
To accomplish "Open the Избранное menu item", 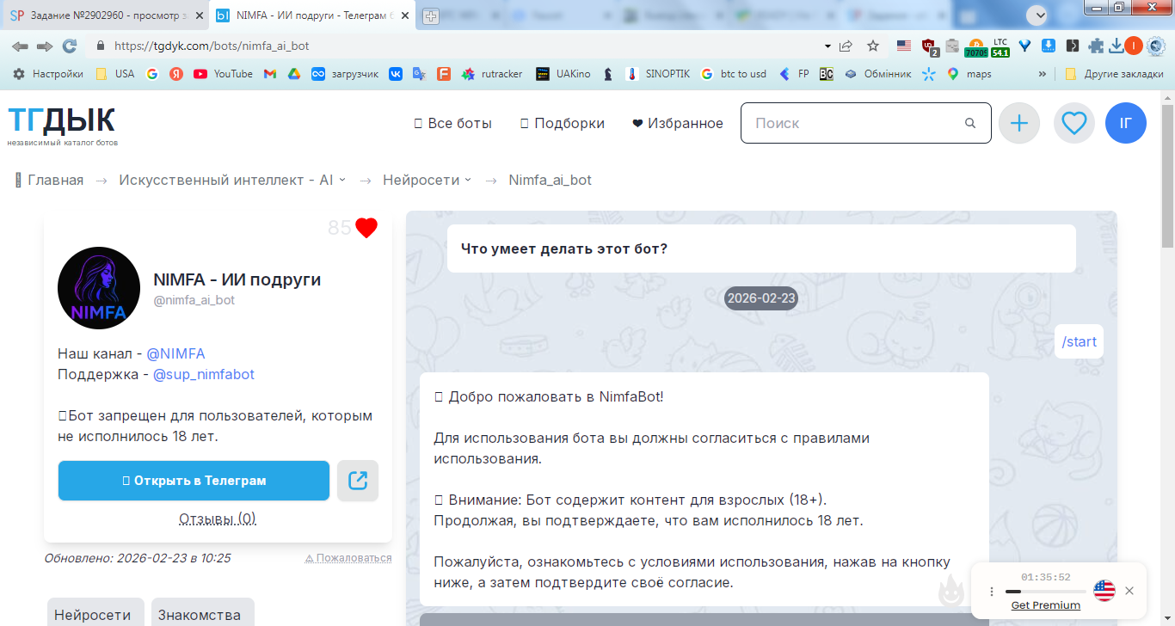I will (678, 123).
